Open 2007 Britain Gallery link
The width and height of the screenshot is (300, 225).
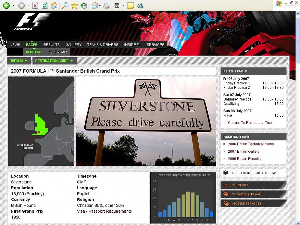244,151
